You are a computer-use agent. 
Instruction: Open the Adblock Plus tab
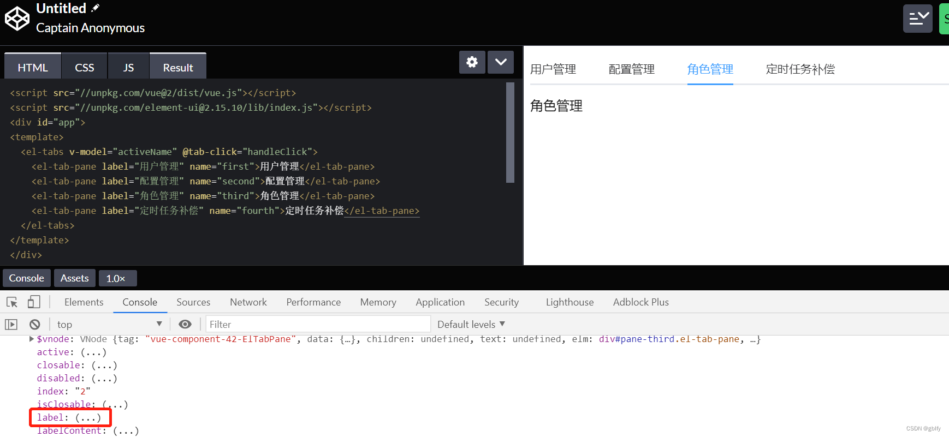click(641, 302)
